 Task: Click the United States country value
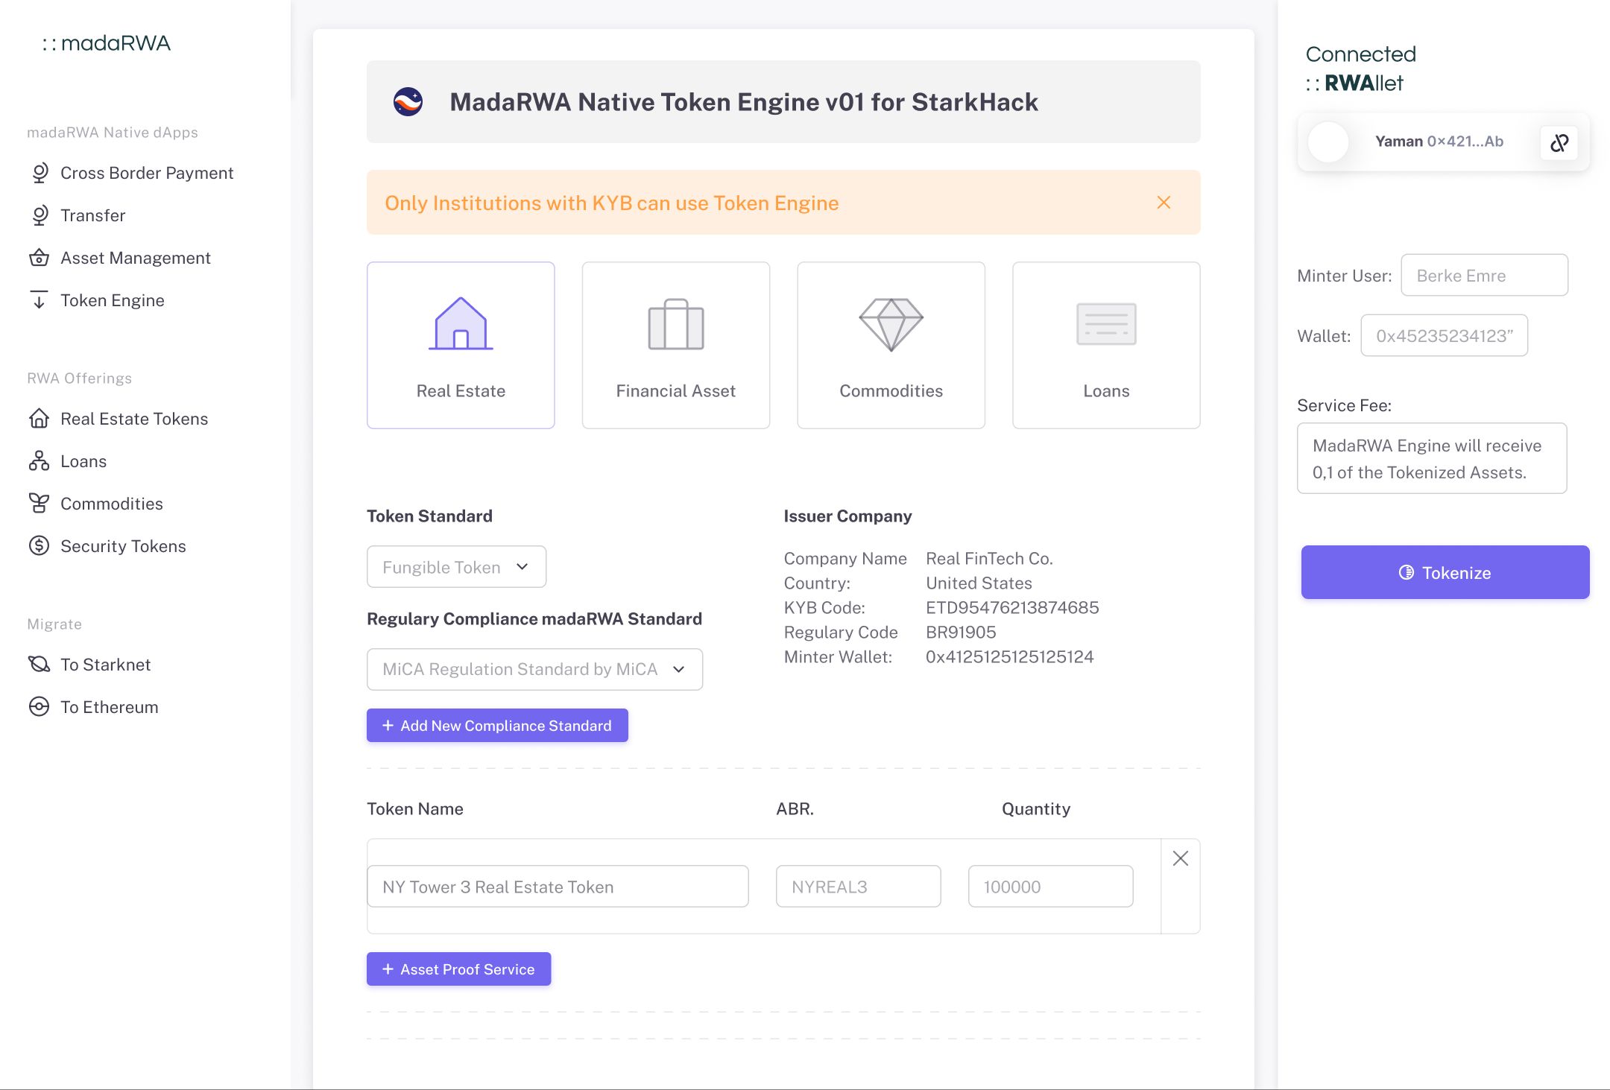979,583
